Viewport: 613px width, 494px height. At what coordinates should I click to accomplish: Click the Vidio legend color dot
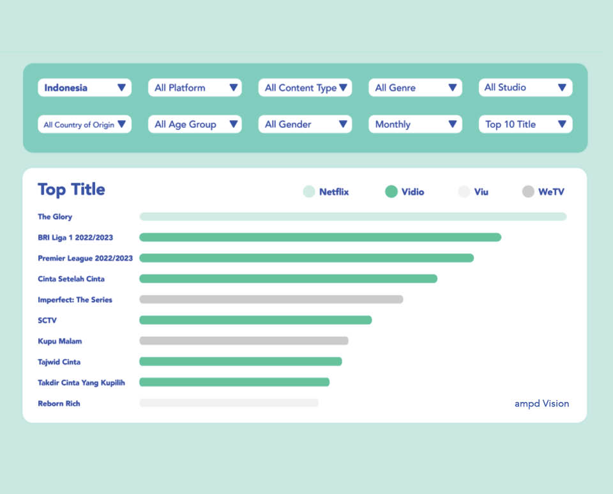pyautogui.click(x=391, y=192)
